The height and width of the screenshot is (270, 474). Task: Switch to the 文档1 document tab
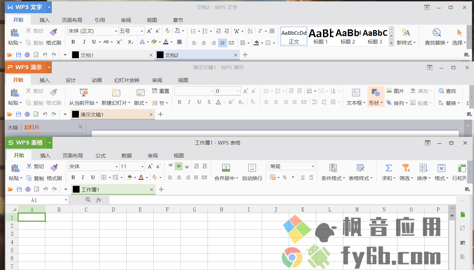113,55
